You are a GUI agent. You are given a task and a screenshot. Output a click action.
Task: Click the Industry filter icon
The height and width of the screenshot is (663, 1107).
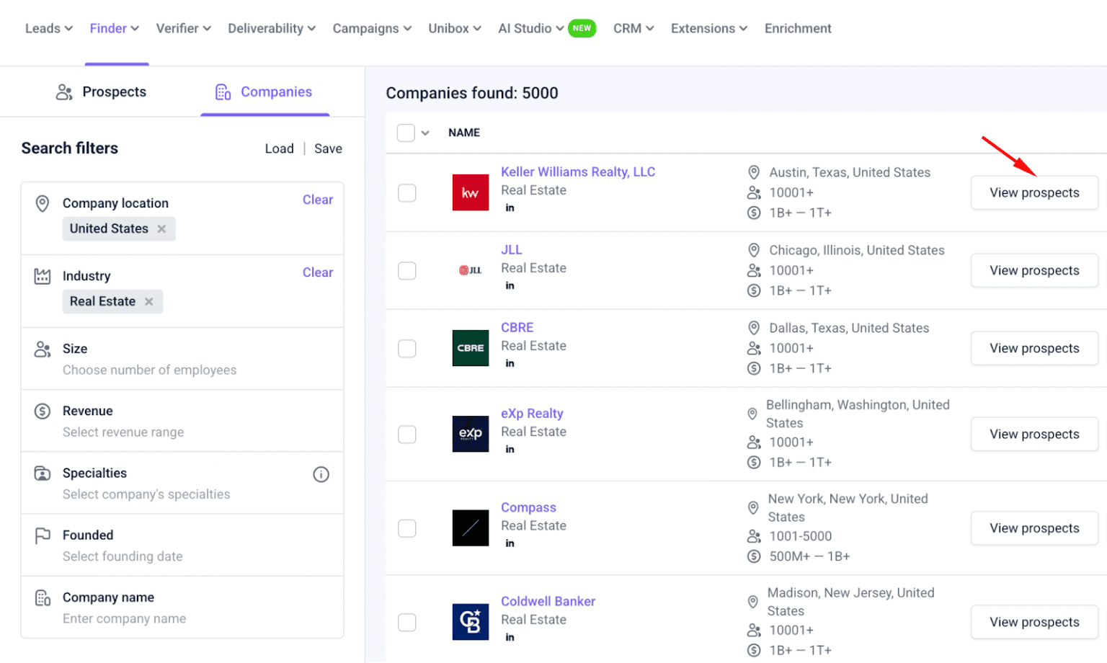(43, 276)
